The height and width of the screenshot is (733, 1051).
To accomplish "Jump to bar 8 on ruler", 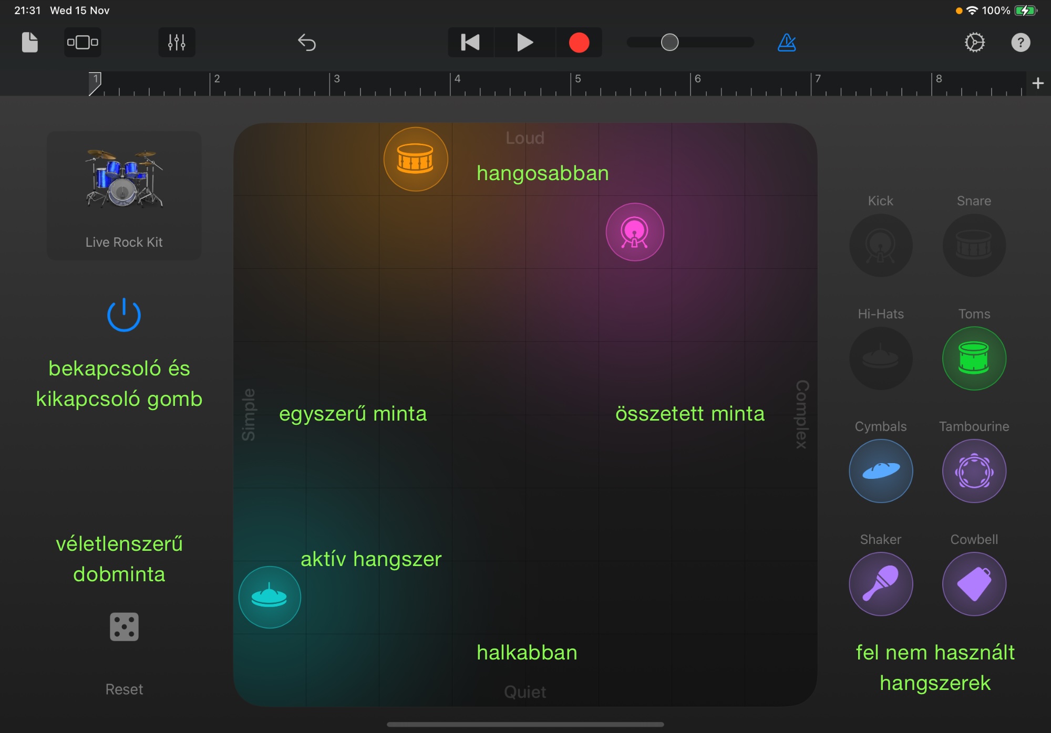I will click(939, 79).
